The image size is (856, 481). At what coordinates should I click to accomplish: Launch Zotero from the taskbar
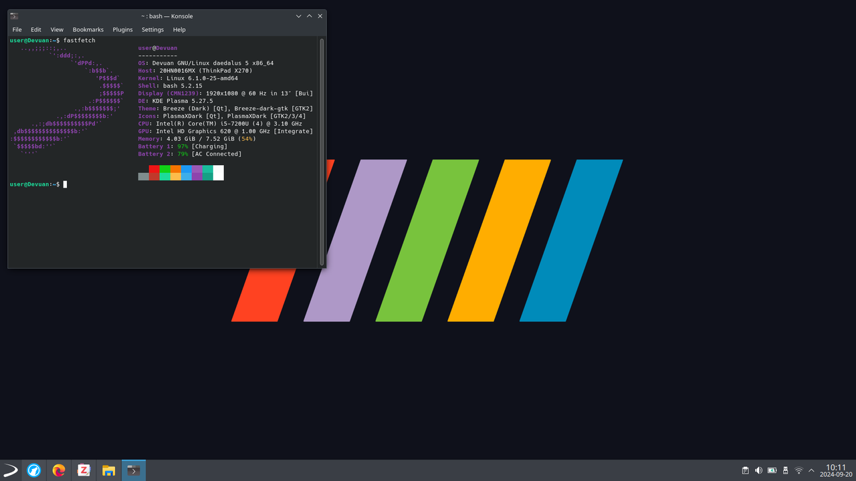[x=84, y=470]
